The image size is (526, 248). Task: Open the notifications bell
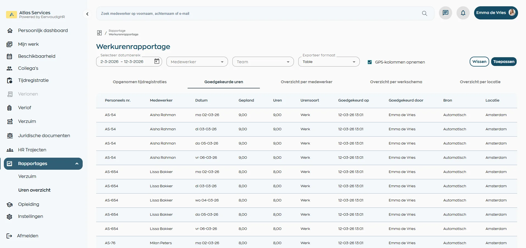click(x=463, y=13)
